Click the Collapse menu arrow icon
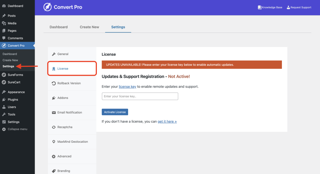Viewport: 320px width, 174px height. tap(4, 129)
